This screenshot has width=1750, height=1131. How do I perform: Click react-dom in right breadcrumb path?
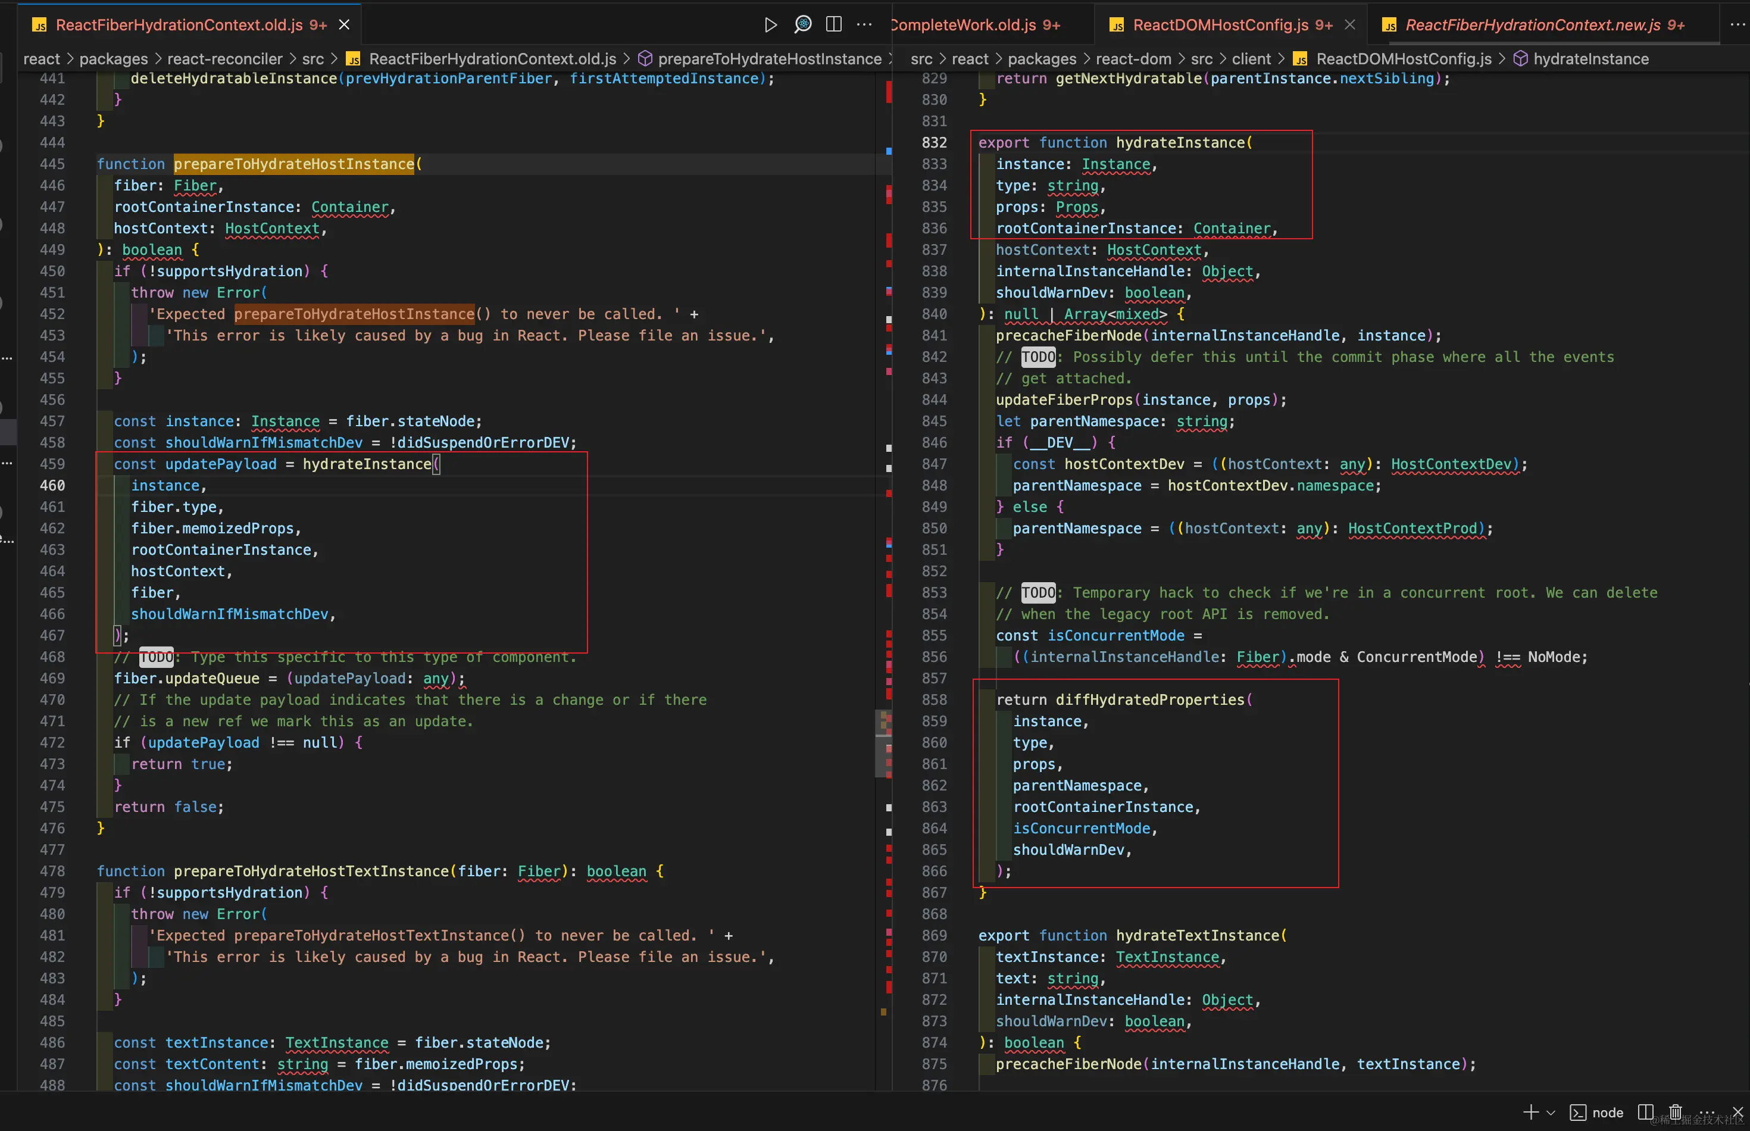tap(1133, 59)
